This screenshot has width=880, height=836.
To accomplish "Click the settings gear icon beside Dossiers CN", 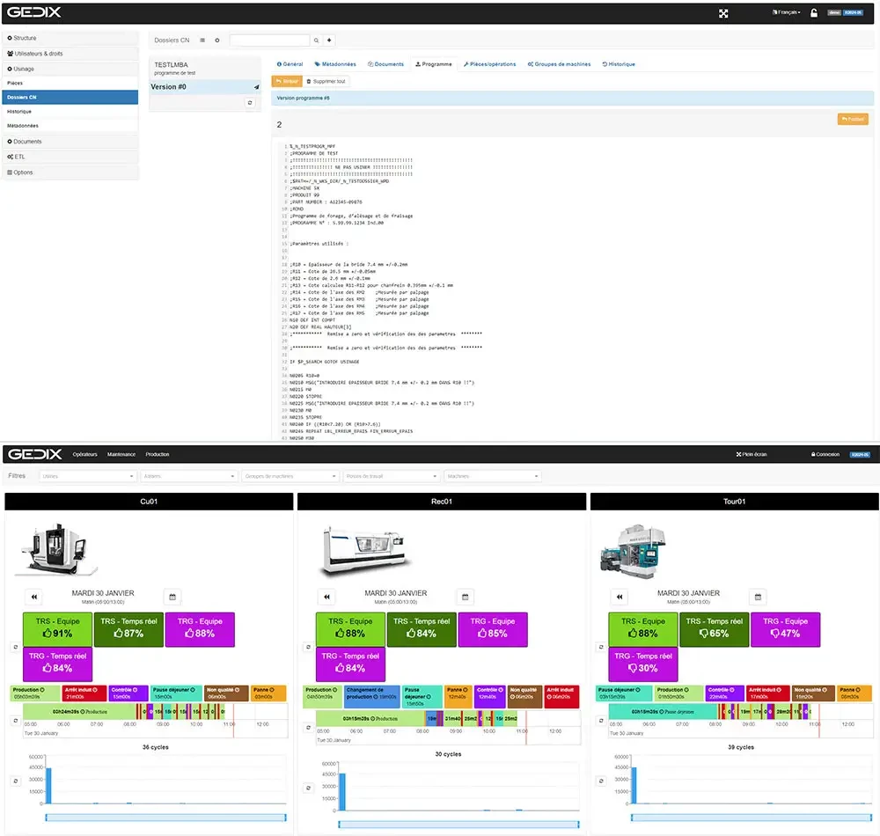I will (x=217, y=40).
